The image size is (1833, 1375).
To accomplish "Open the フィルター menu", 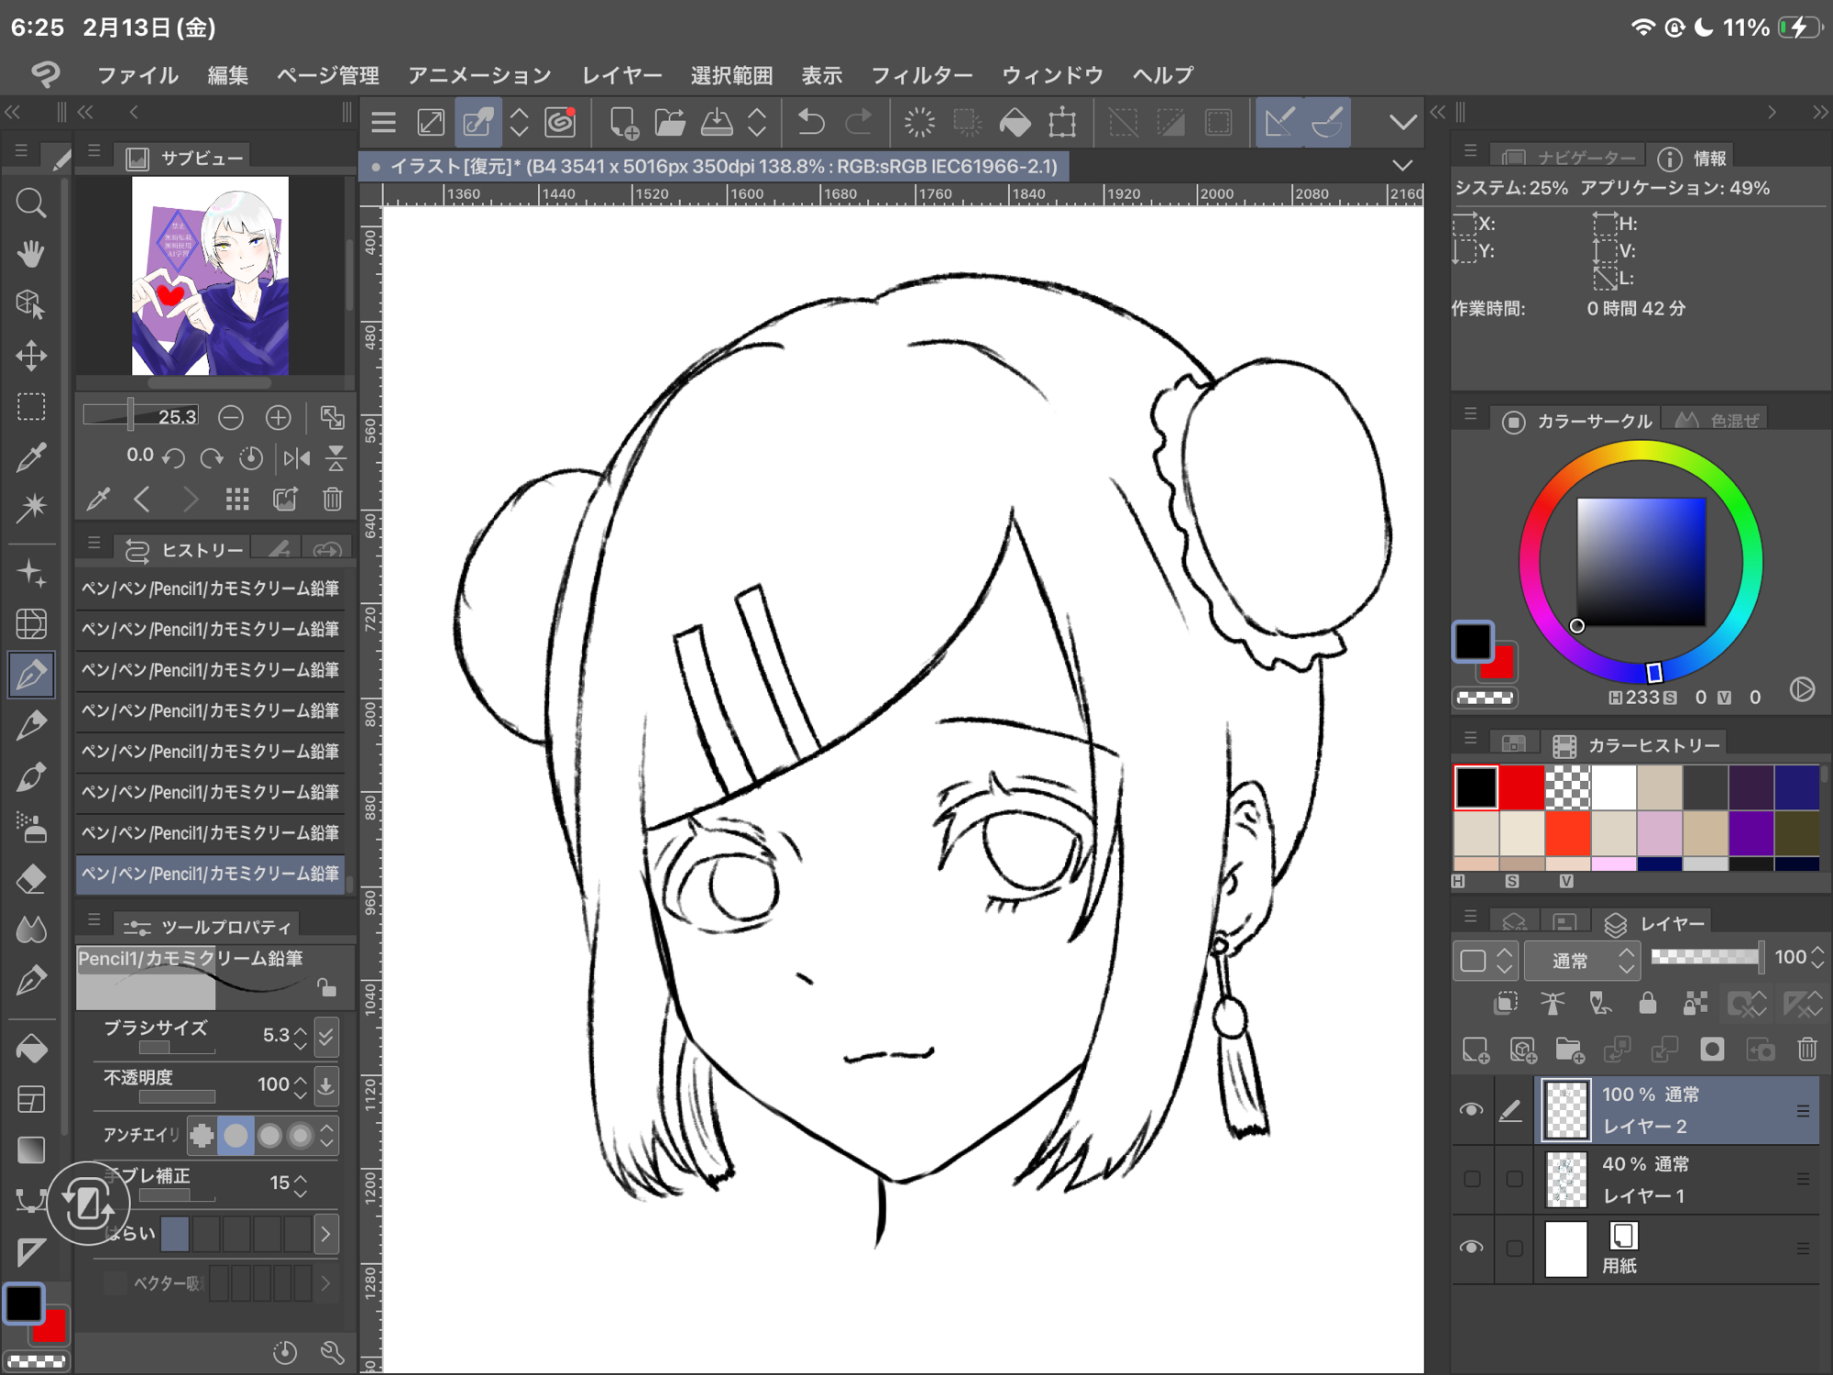I will point(921,75).
